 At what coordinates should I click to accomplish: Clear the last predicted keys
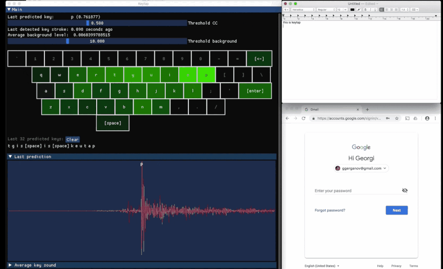click(73, 139)
